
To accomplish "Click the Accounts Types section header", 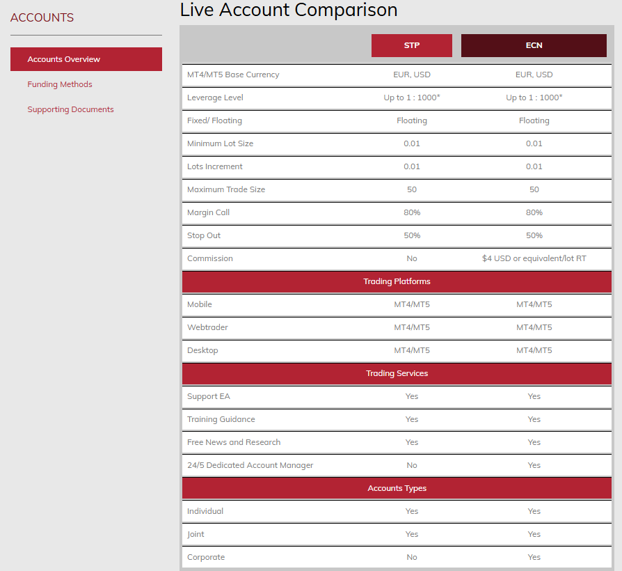I will point(397,488).
